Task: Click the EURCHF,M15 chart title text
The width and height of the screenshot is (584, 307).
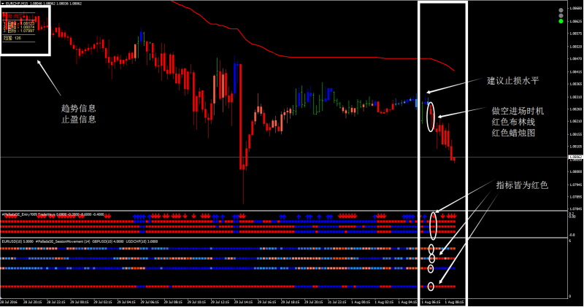Action: [x=18, y=4]
